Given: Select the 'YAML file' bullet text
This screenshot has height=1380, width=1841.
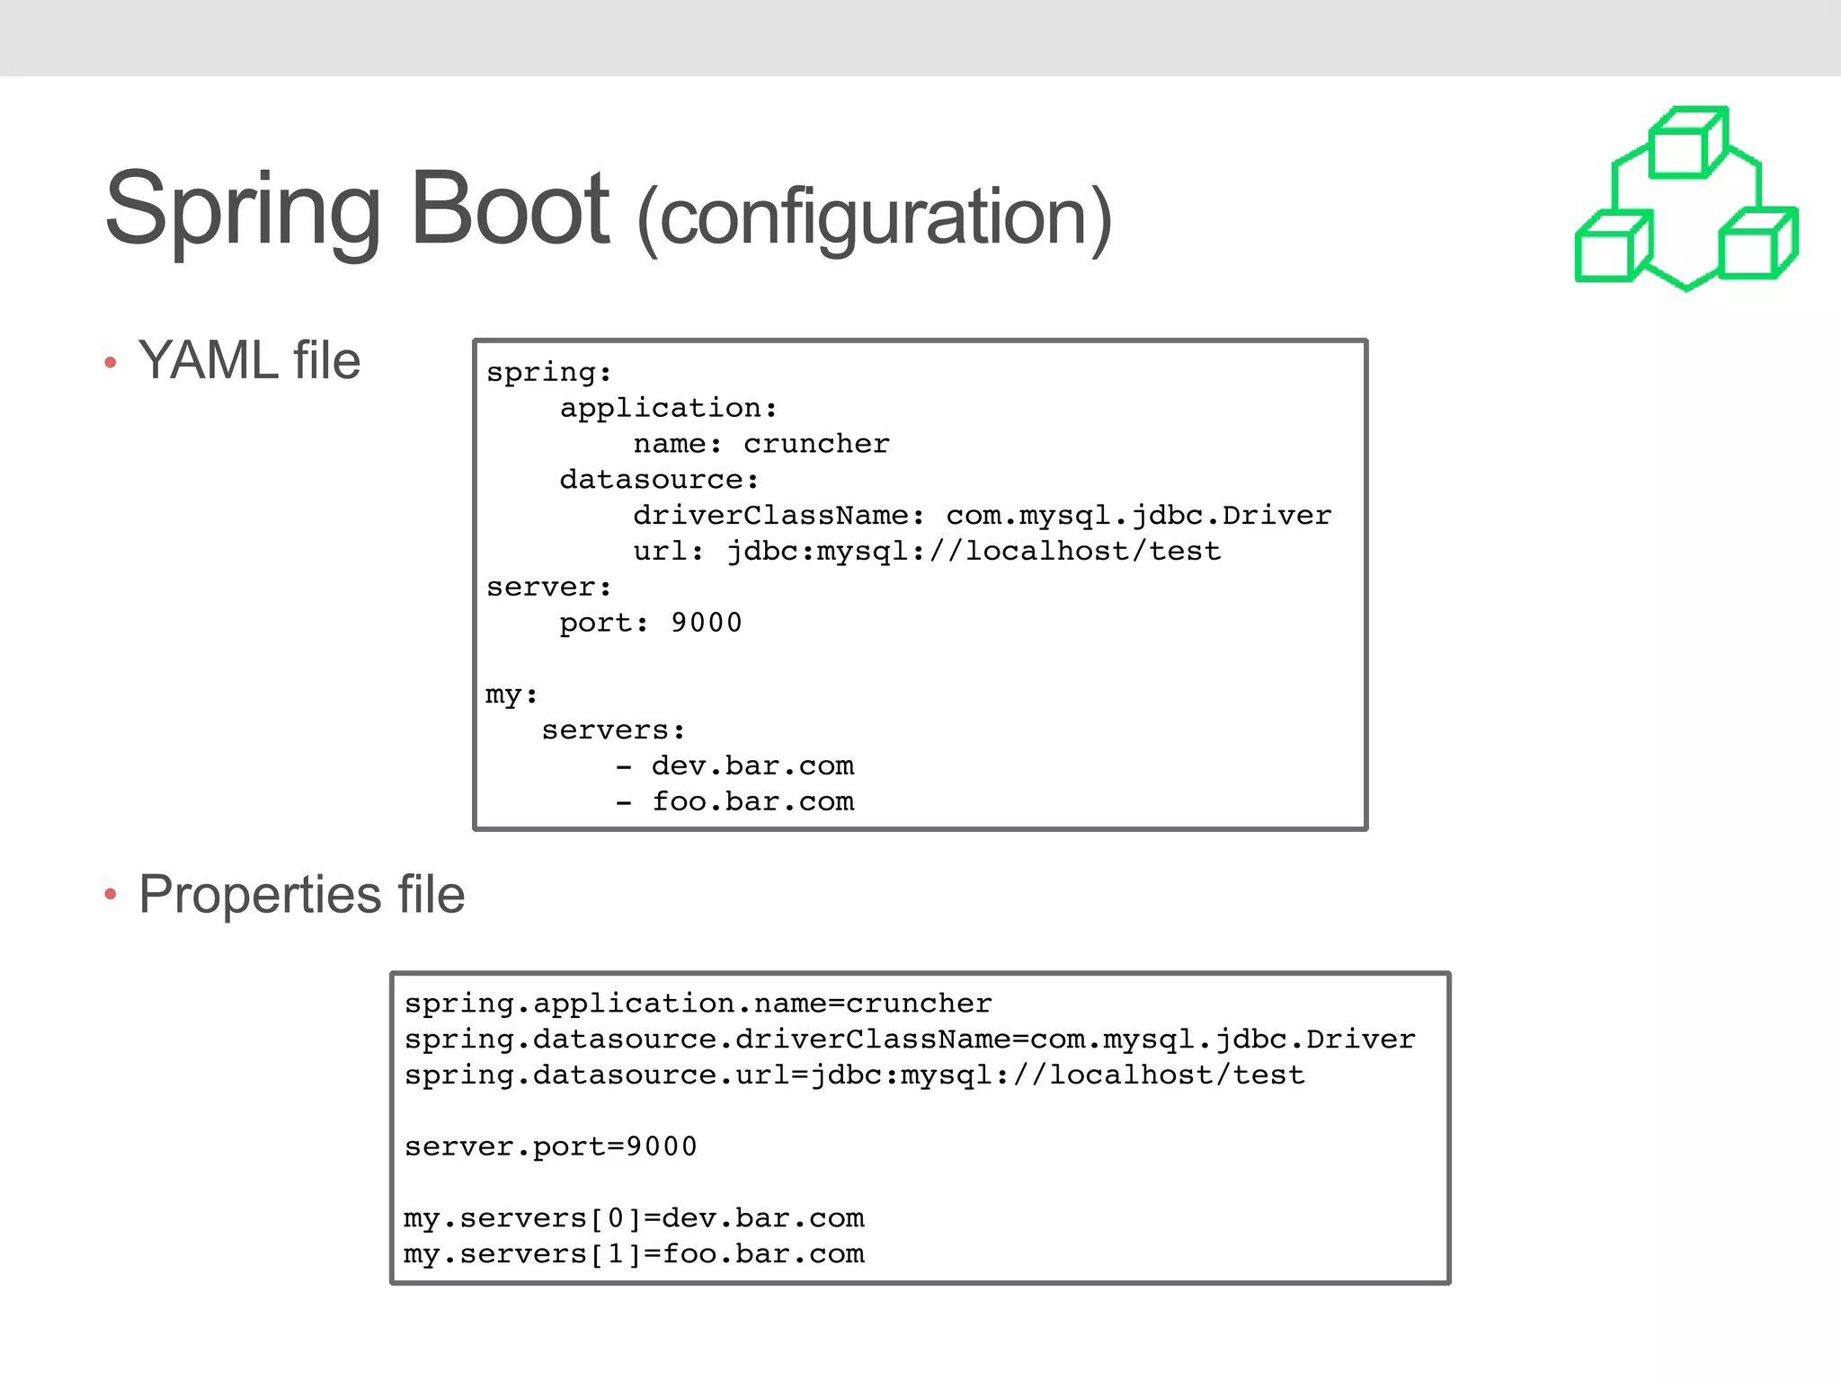Looking at the screenshot, I should click(249, 360).
